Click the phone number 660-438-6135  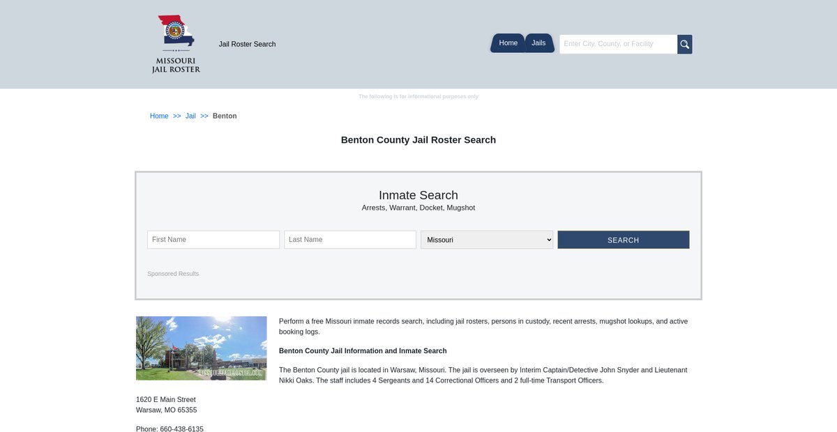pyautogui.click(x=181, y=429)
